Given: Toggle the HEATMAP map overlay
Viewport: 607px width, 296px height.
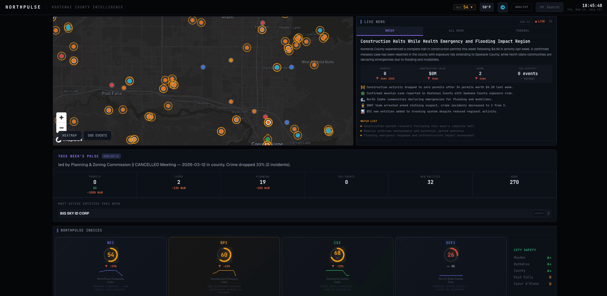Looking at the screenshot, I should pos(69,135).
